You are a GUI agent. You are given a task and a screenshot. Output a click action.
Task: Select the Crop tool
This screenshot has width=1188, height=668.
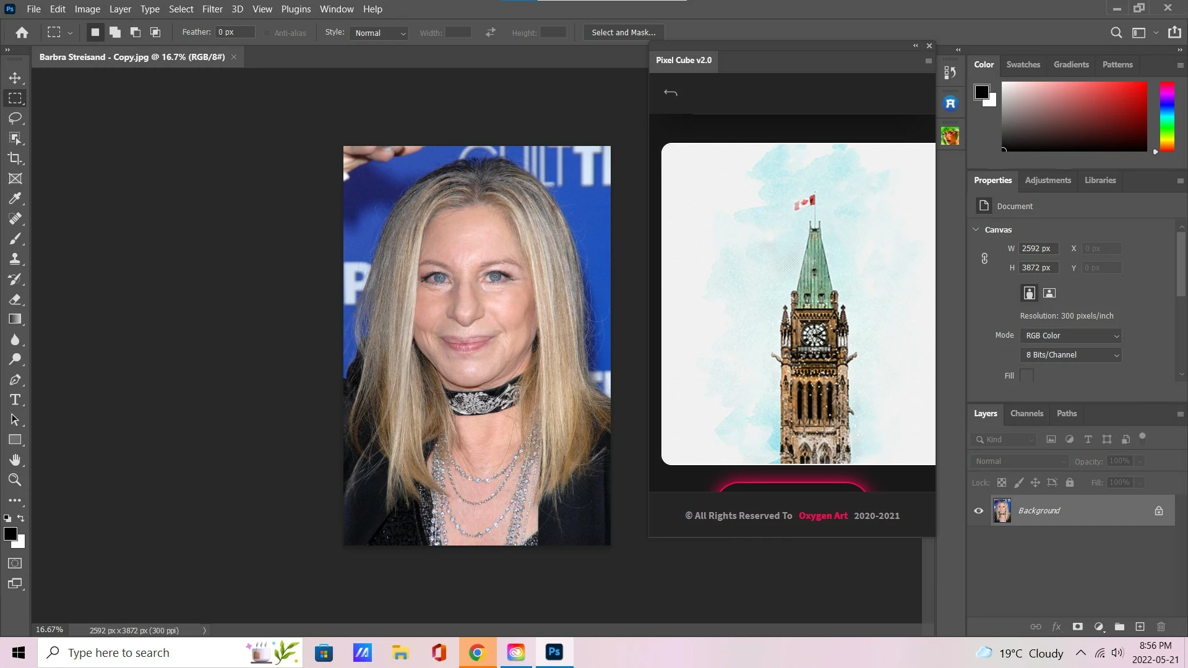click(x=15, y=158)
